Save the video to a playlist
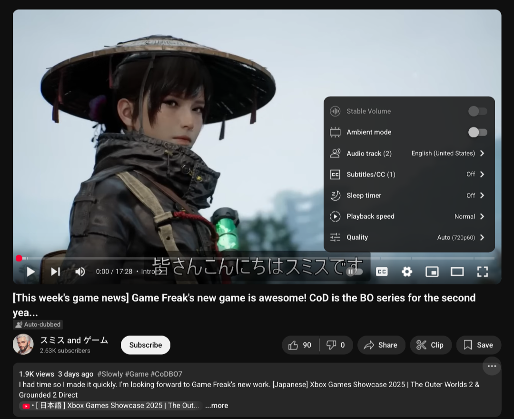 [x=479, y=345]
